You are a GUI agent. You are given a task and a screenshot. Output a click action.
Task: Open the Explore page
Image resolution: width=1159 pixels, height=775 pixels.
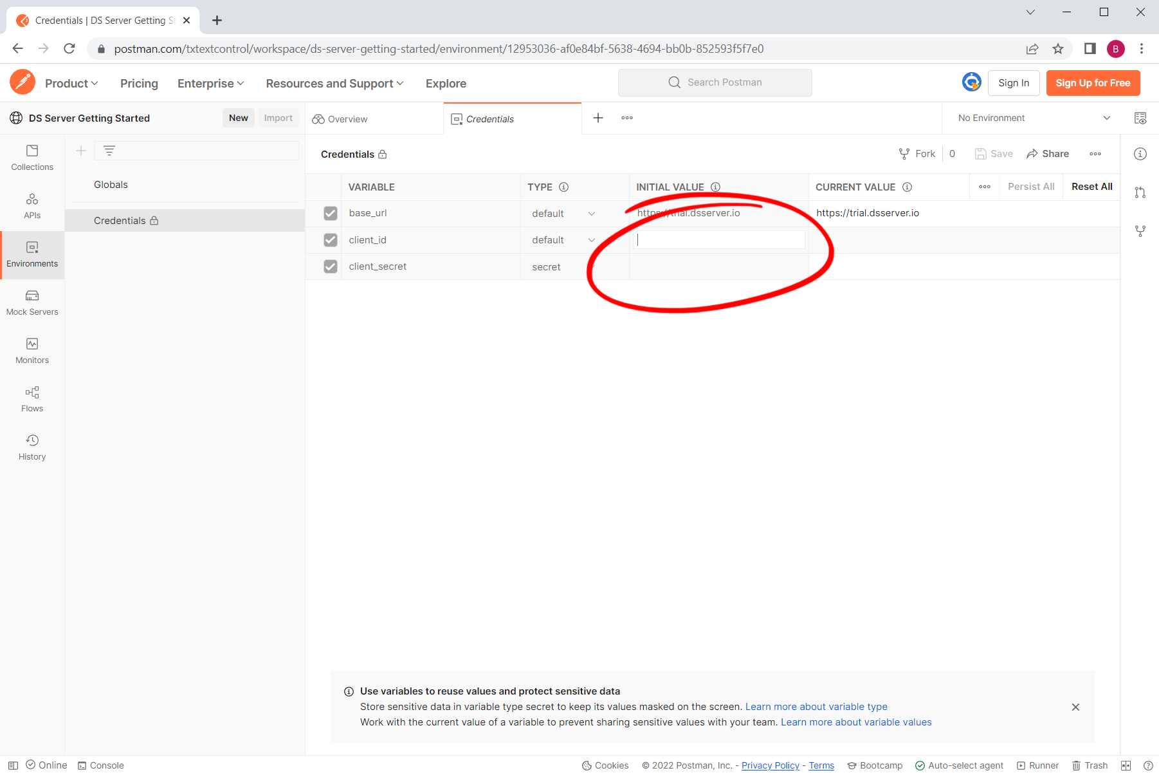pos(446,84)
